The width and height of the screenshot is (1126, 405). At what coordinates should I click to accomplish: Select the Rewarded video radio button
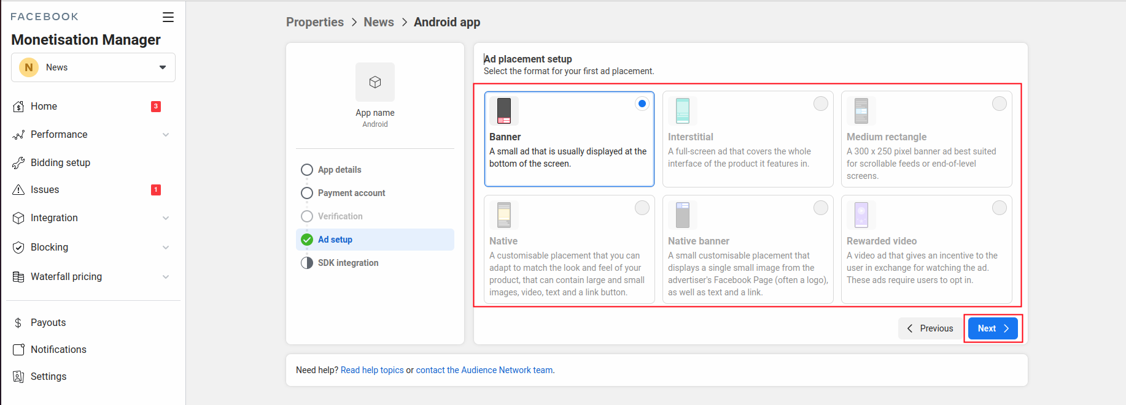(999, 208)
